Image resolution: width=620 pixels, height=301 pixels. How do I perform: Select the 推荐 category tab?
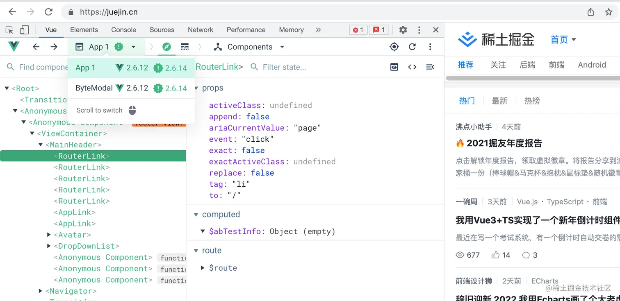pyautogui.click(x=465, y=65)
